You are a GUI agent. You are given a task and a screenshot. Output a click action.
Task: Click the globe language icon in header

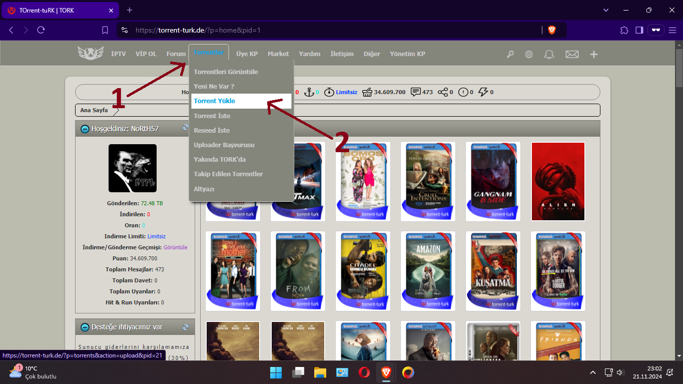[529, 54]
